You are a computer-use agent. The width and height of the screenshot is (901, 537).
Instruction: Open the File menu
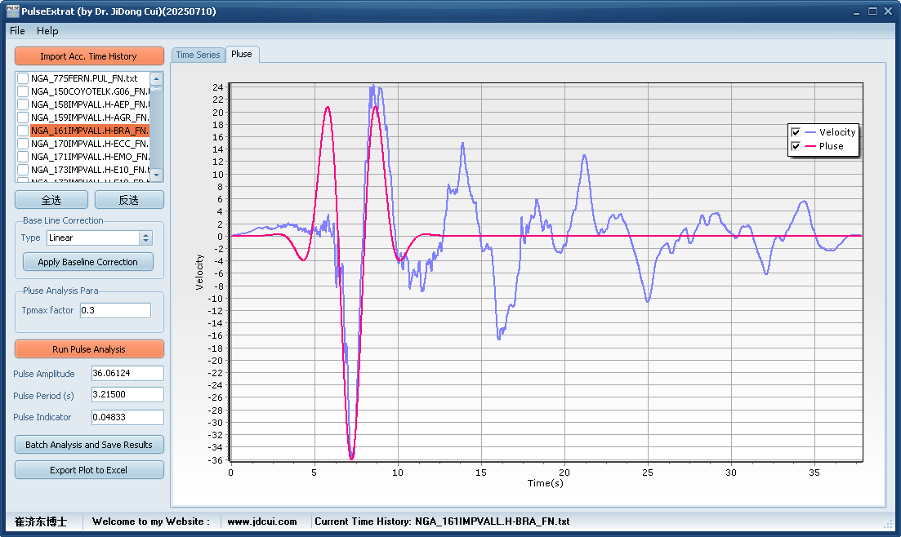pyautogui.click(x=17, y=31)
